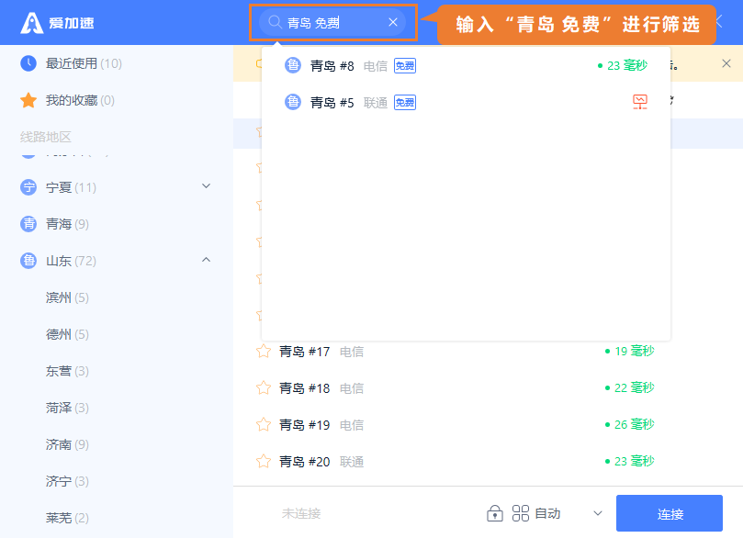Click the 未连接 status text
This screenshot has width=743, height=538.
pyautogui.click(x=301, y=513)
